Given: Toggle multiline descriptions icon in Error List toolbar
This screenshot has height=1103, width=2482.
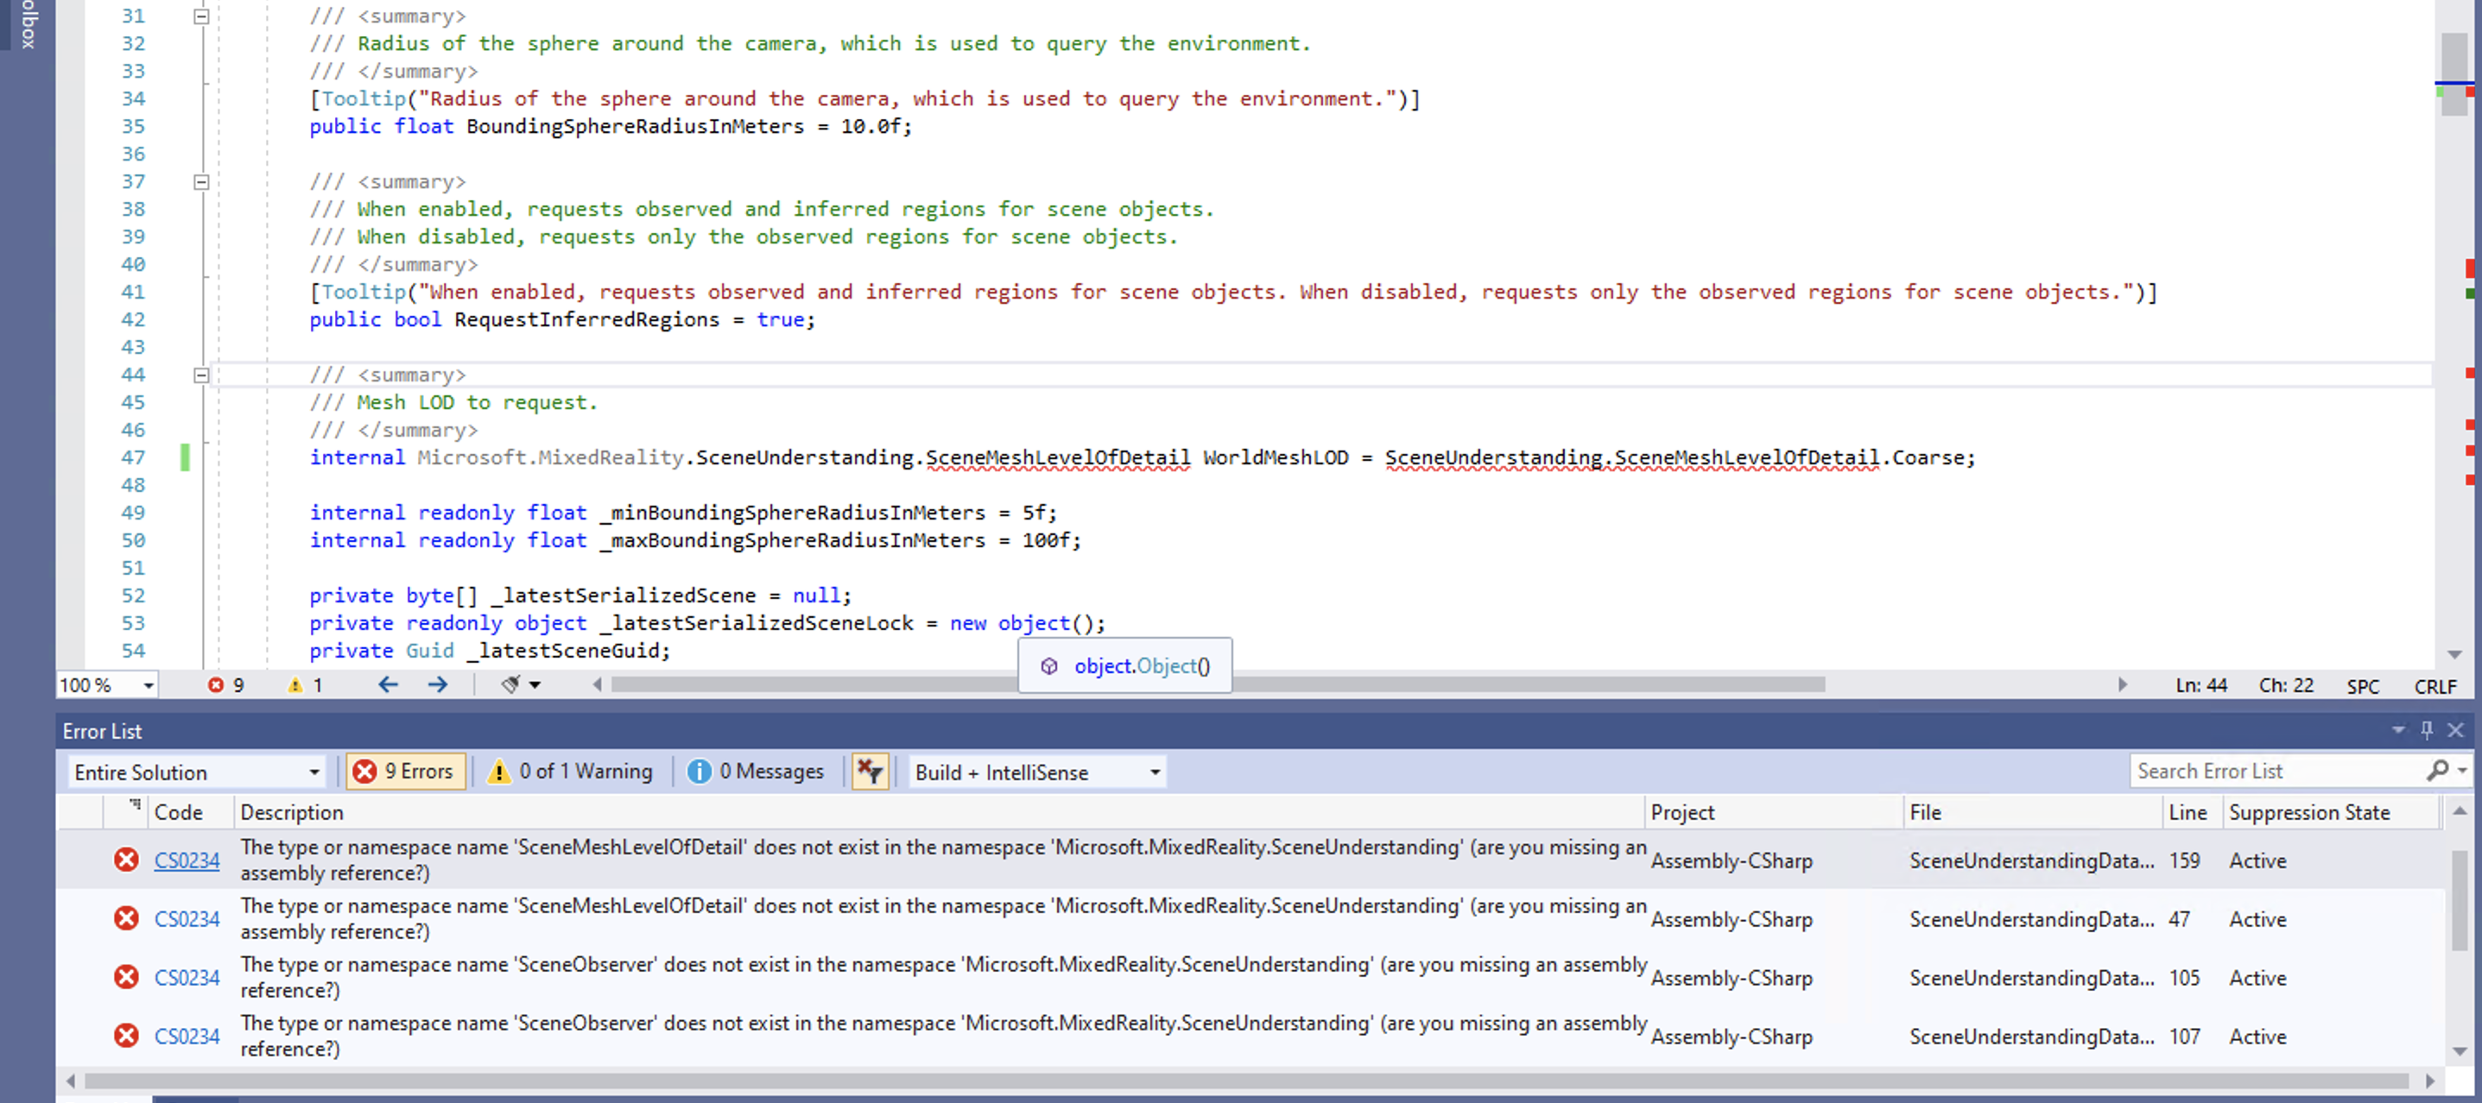Looking at the screenshot, I should click(x=870, y=771).
